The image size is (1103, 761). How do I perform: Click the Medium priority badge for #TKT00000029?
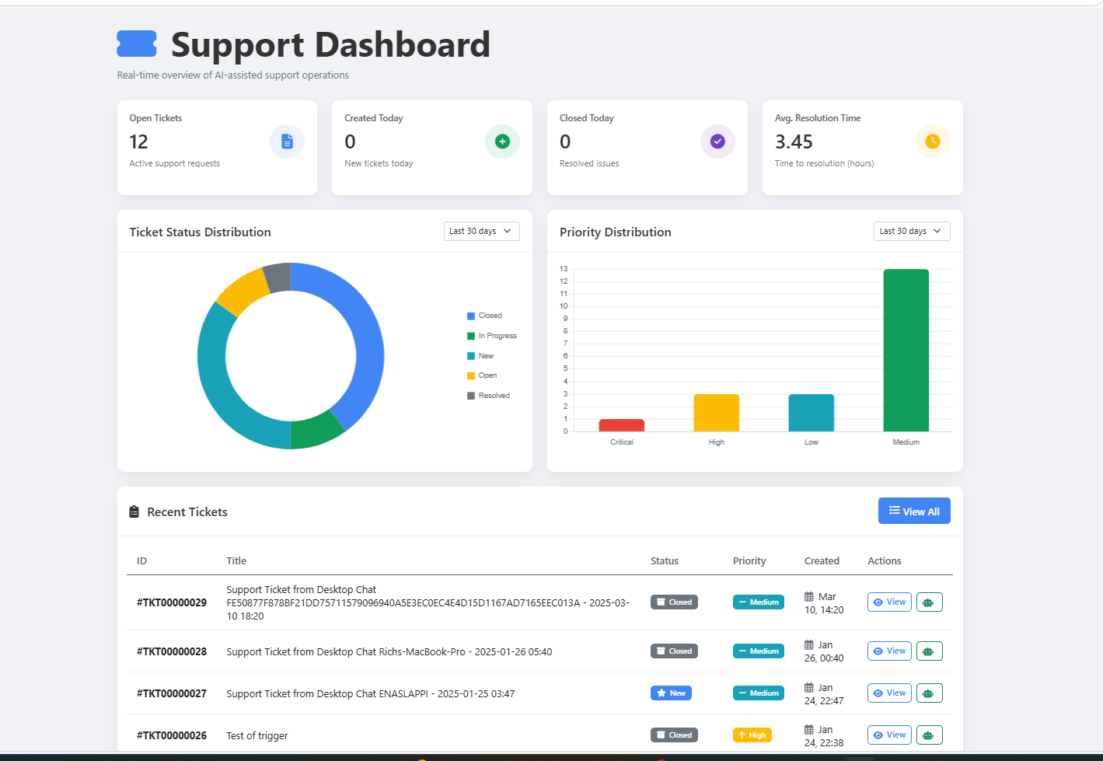759,602
